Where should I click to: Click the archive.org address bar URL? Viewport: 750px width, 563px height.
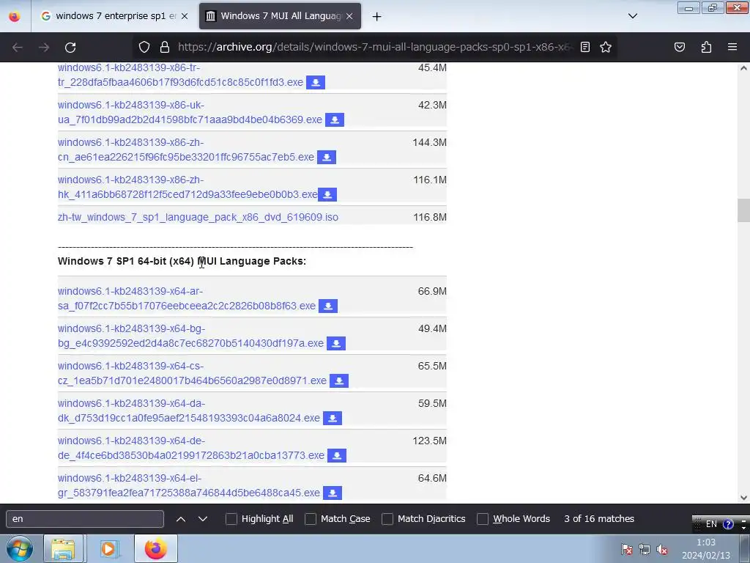point(374,47)
